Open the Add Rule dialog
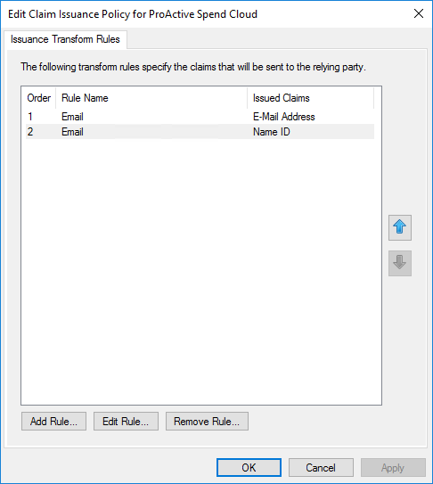 pyautogui.click(x=53, y=421)
